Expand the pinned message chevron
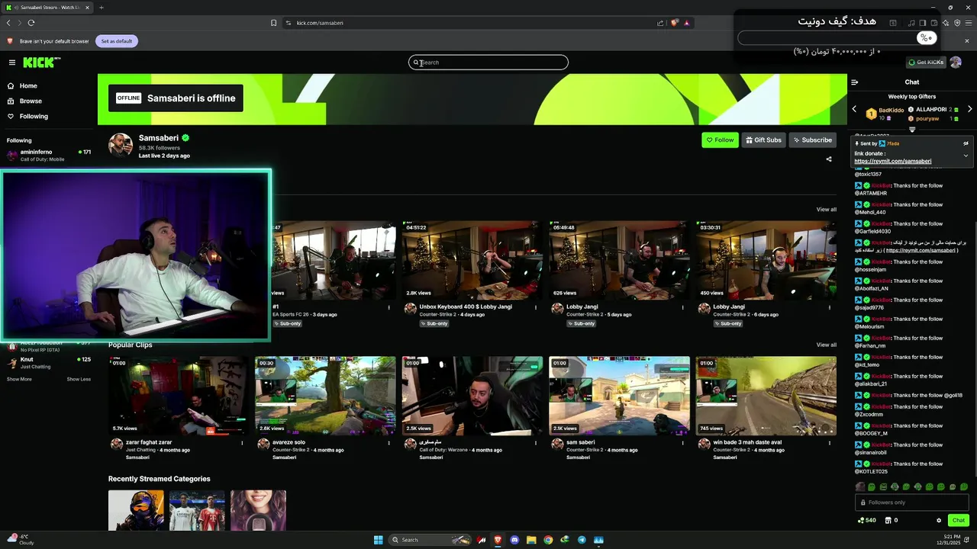This screenshot has height=549, width=977. [x=966, y=156]
